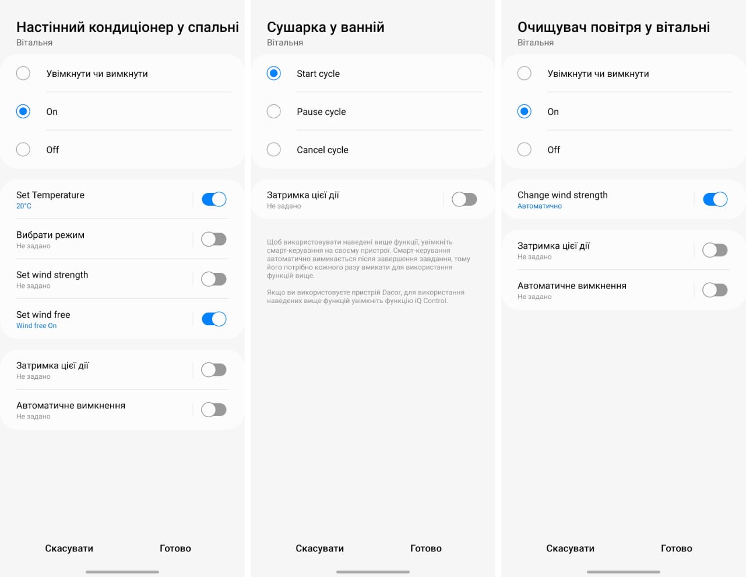This screenshot has height=577, width=746.
Task: Tap the navigation handle under air purifier
Action: coord(624,572)
